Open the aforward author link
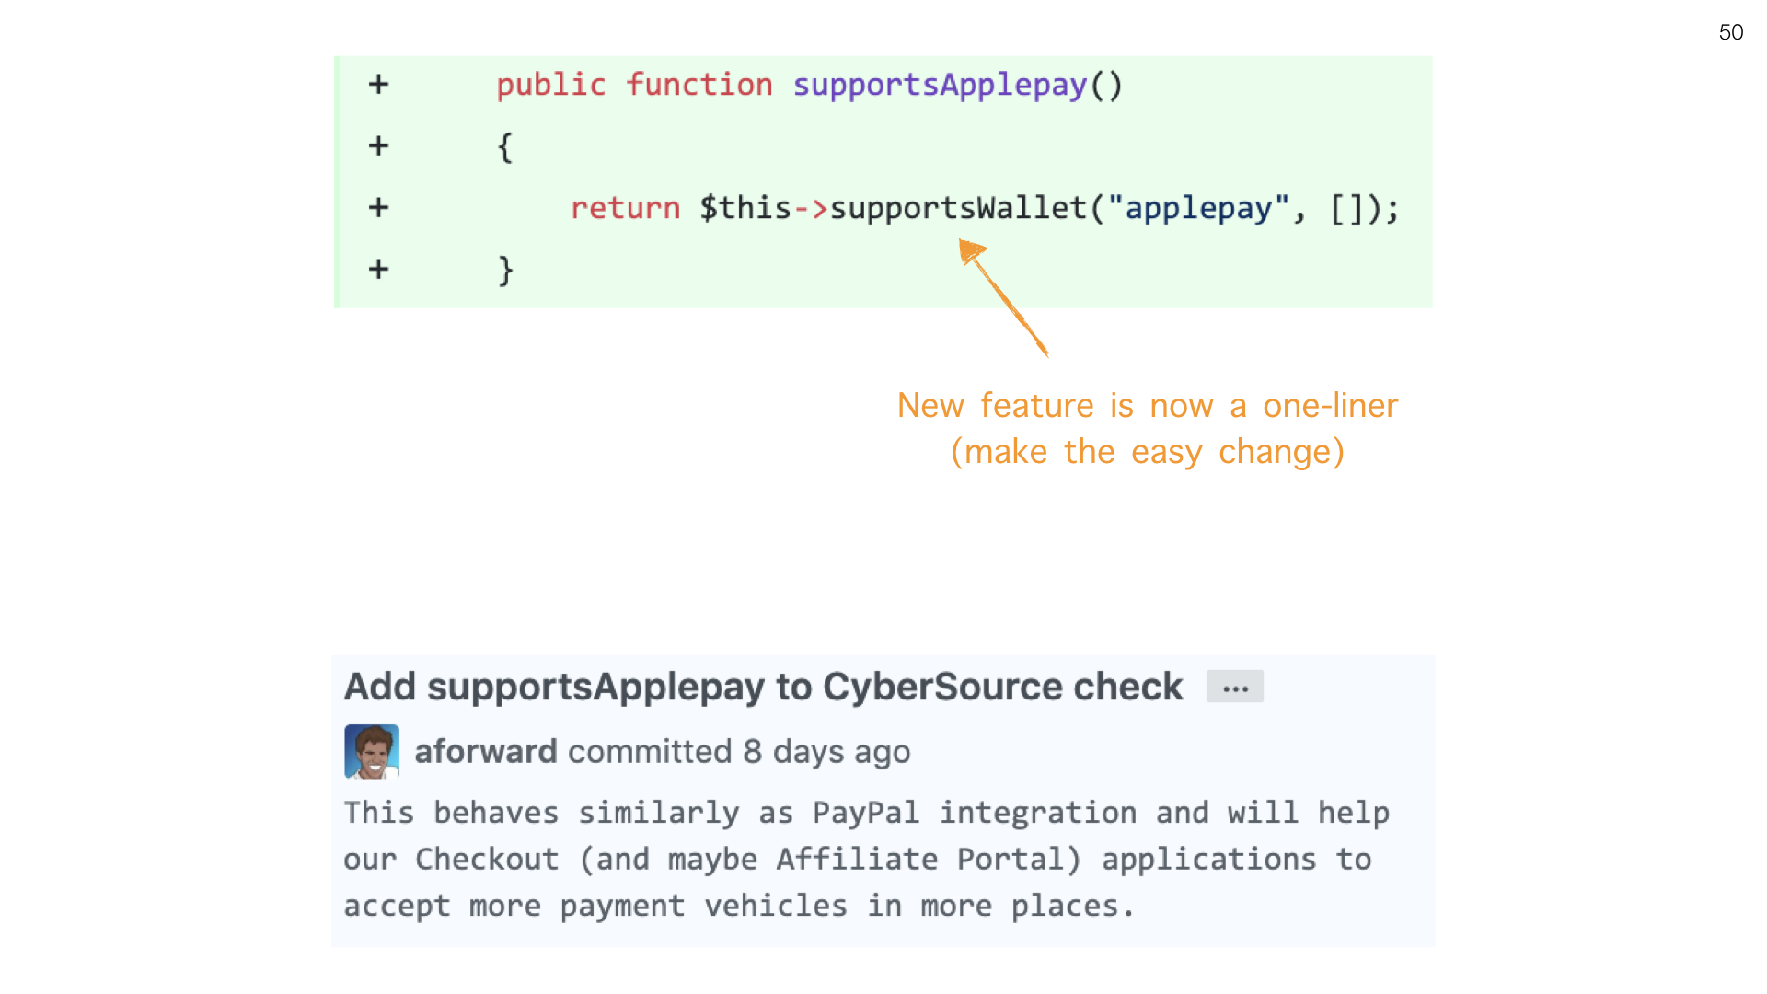This screenshot has height=994, width=1767. coord(486,752)
